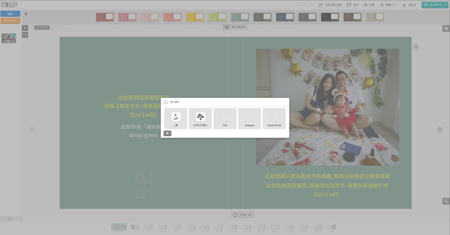Select the yellow cover color theme

pyautogui.click(x=195, y=17)
